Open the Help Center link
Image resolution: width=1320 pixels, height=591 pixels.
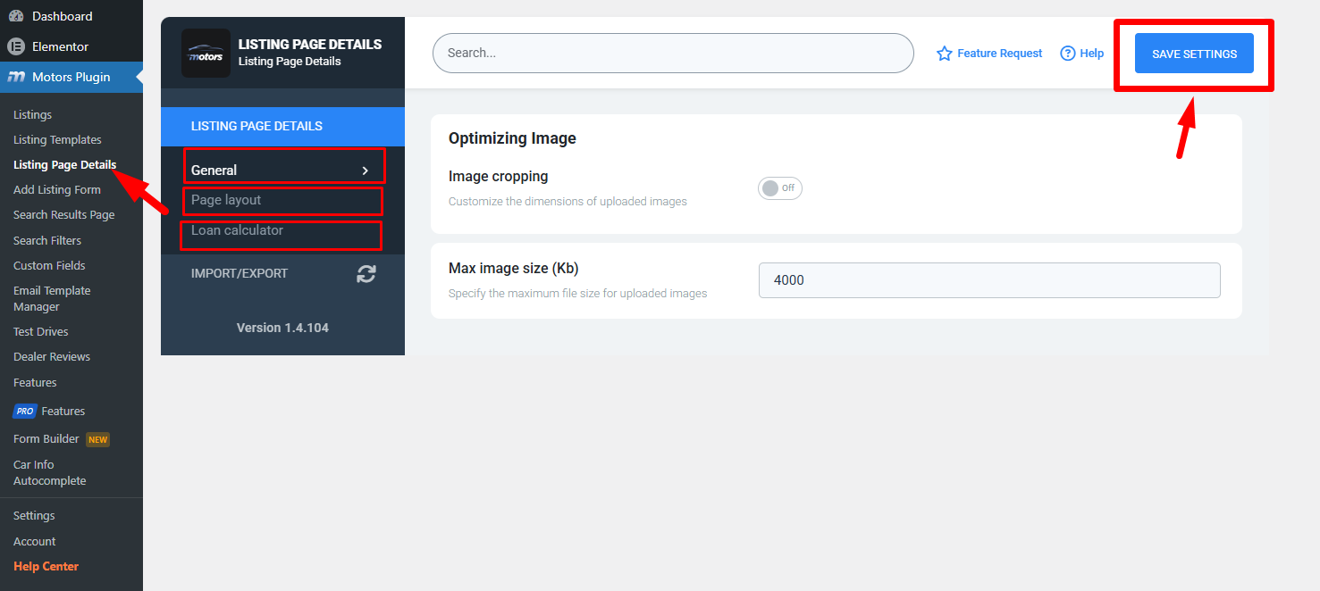pos(46,566)
